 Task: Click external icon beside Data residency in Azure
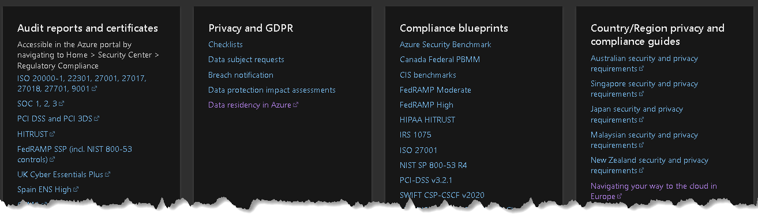click(x=296, y=105)
